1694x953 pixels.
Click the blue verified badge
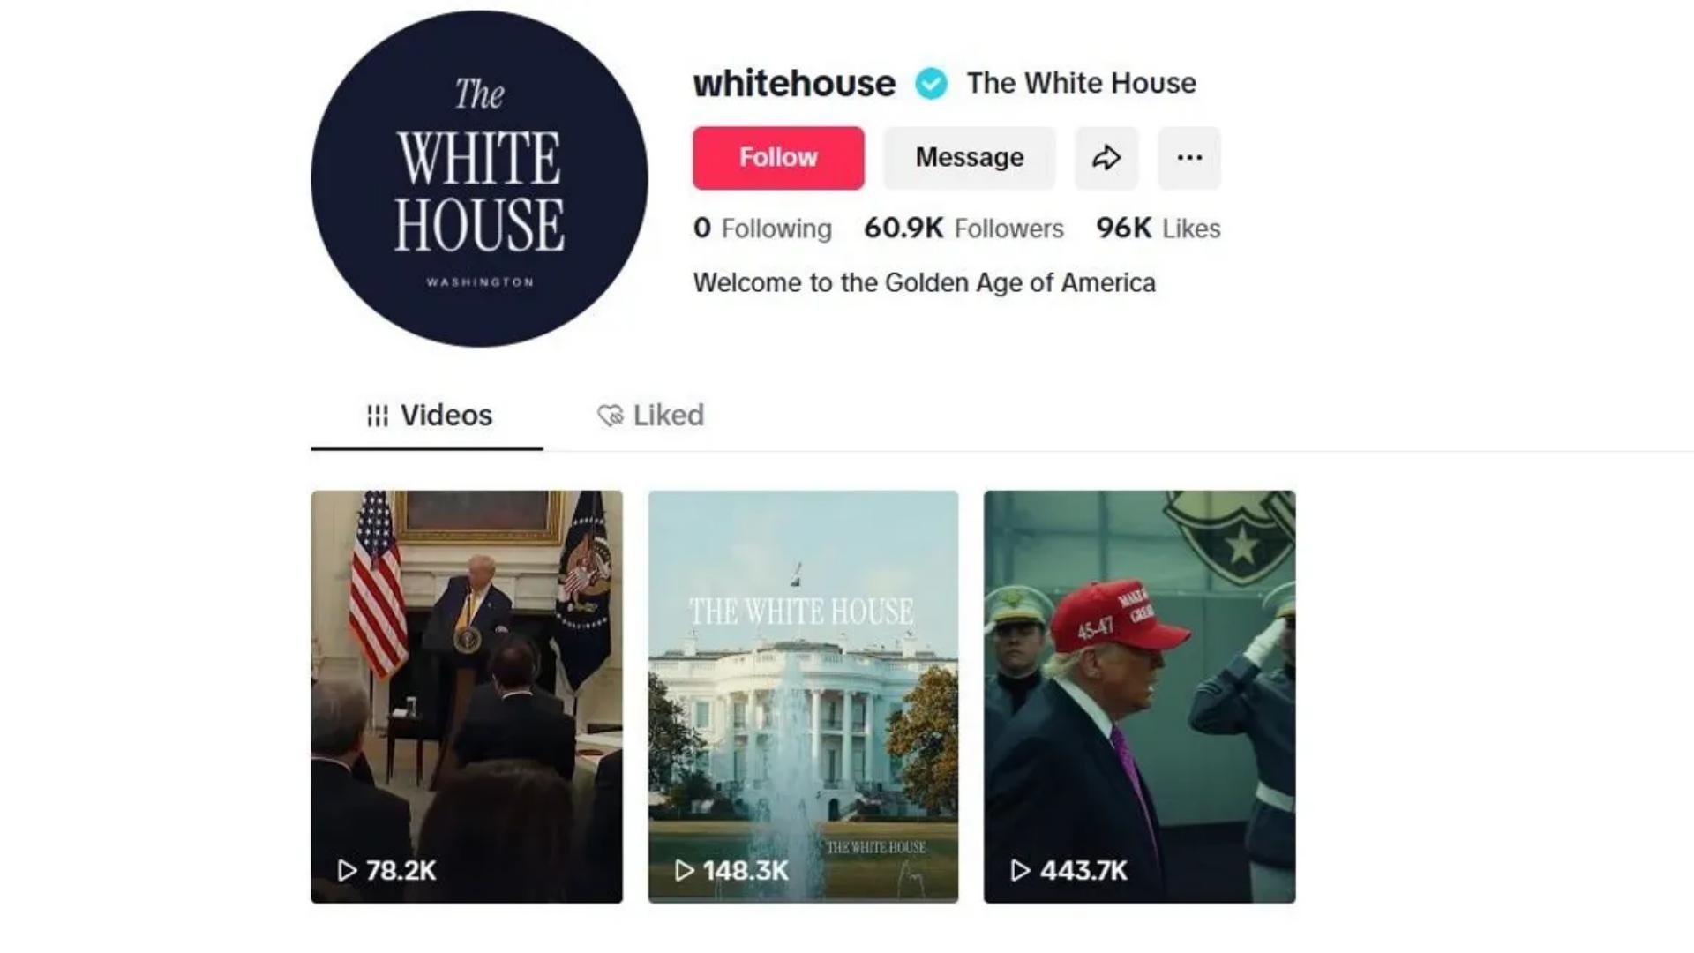coord(931,84)
